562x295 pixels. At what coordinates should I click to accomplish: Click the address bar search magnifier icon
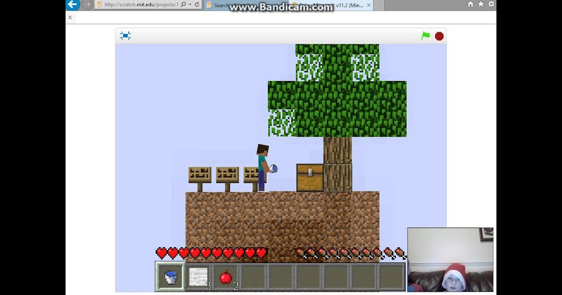(x=183, y=5)
